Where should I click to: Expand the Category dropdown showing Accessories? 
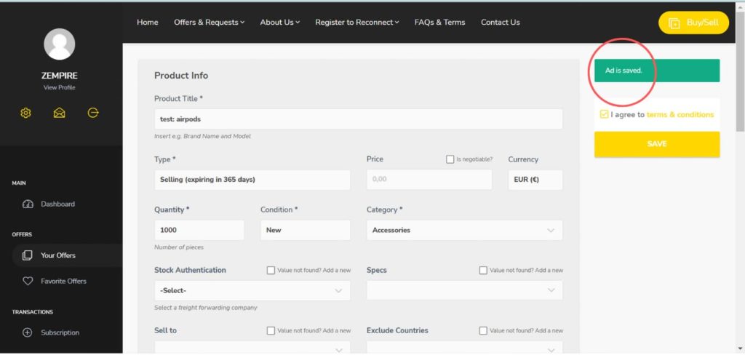(464, 230)
